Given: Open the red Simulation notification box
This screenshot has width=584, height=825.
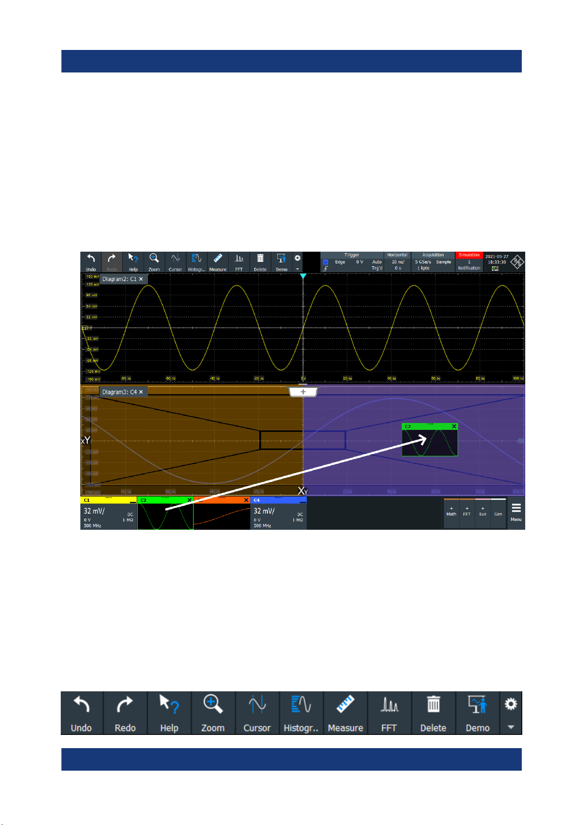Looking at the screenshot, I should (469, 262).
